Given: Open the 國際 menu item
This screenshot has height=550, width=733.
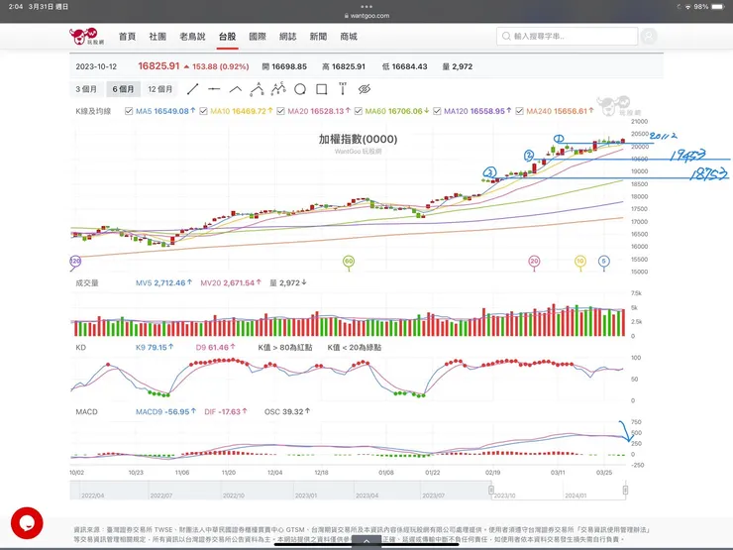Looking at the screenshot, I should tap(258, 36).
